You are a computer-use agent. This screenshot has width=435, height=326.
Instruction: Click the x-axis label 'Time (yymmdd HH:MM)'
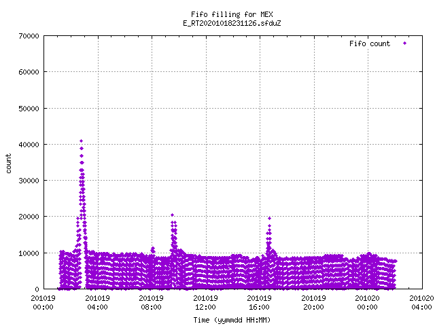[232, 320]
